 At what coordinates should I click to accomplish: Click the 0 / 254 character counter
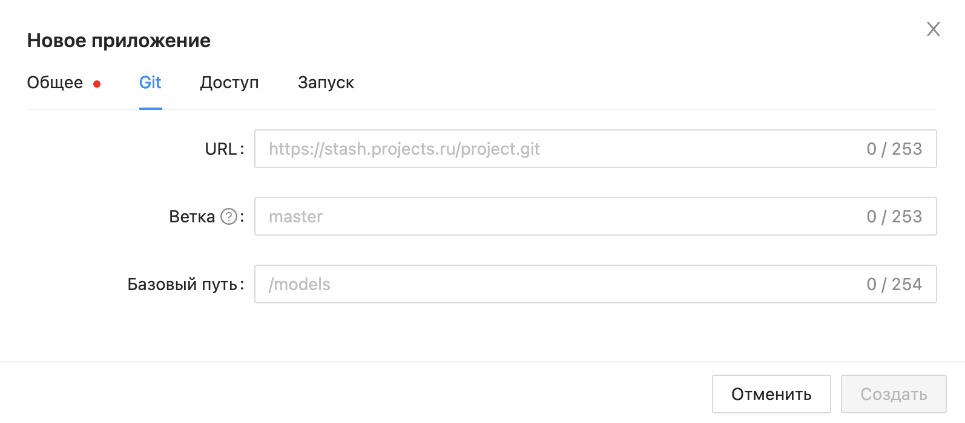894,284
